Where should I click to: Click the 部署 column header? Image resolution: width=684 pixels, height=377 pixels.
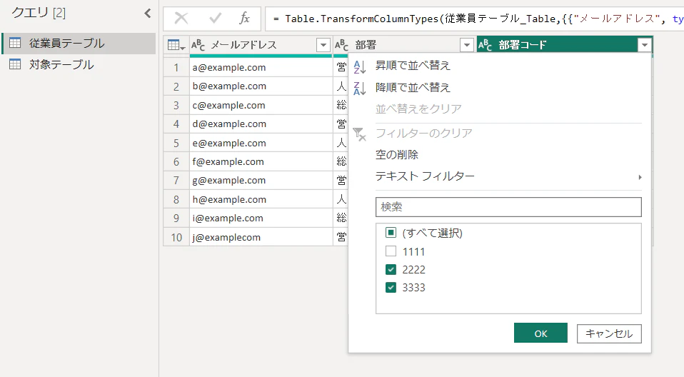pyautogui.click(x=404, y=45)
